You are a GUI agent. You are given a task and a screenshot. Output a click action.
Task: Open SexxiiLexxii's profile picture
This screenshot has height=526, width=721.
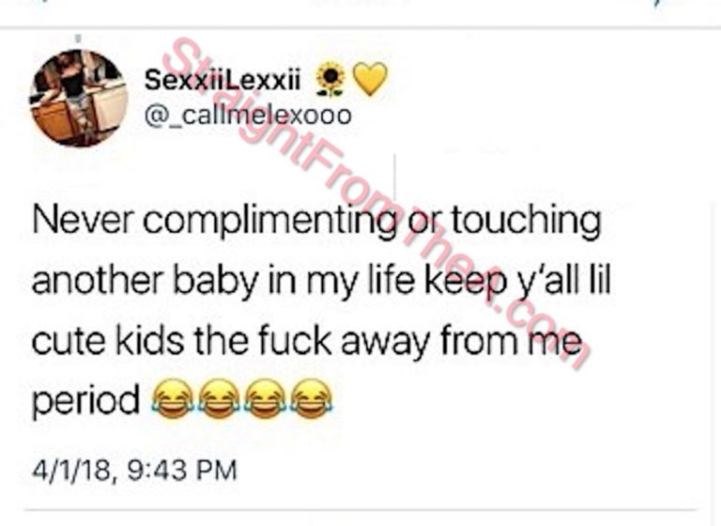(x=78, y=99)
